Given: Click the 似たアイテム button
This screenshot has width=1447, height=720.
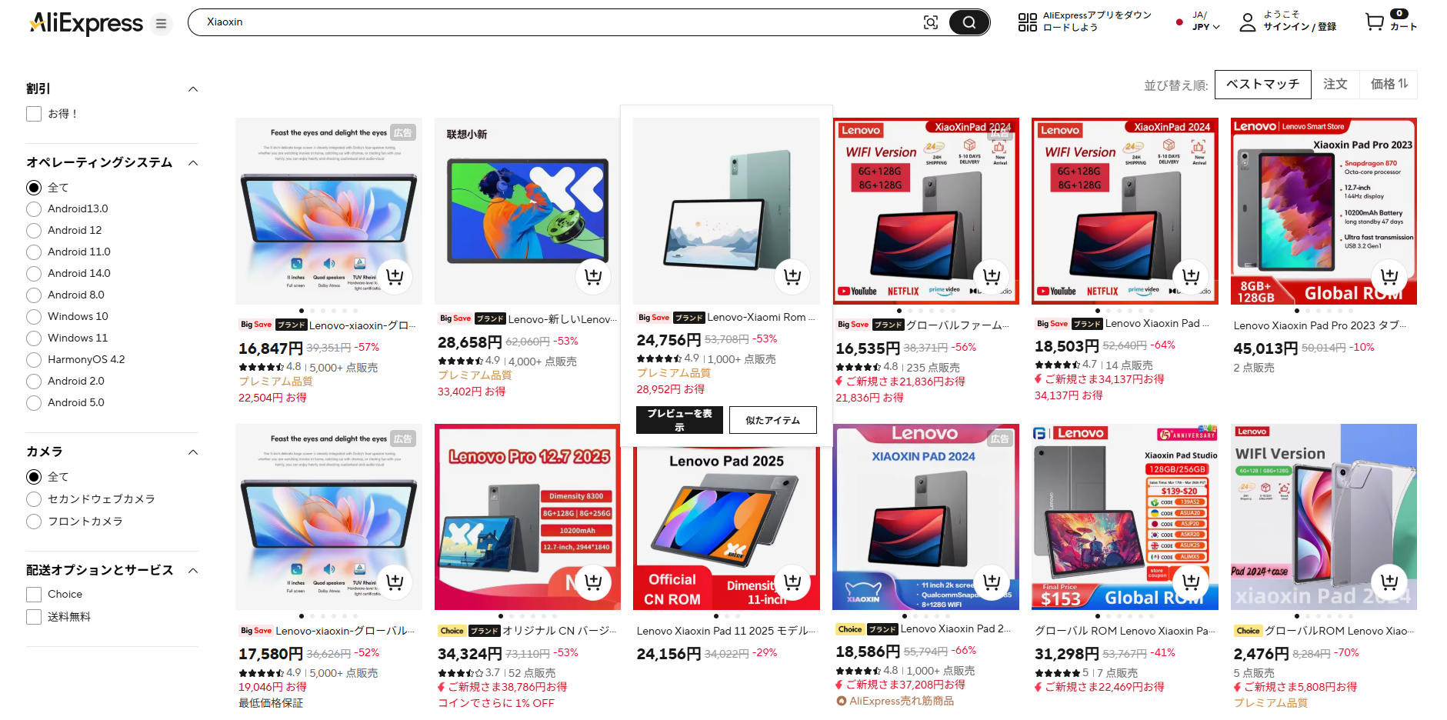Looking at the screenshot, I should tap(772, 420).
